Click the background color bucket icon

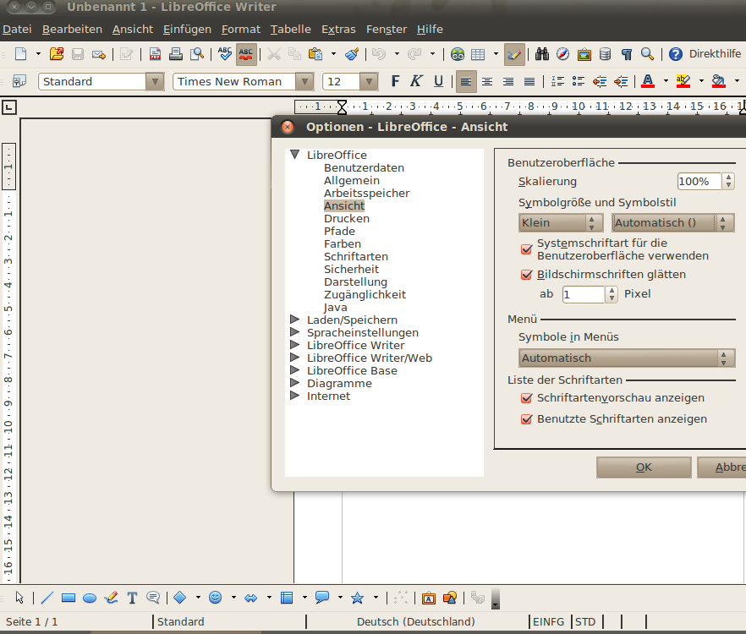click(718, 81)
